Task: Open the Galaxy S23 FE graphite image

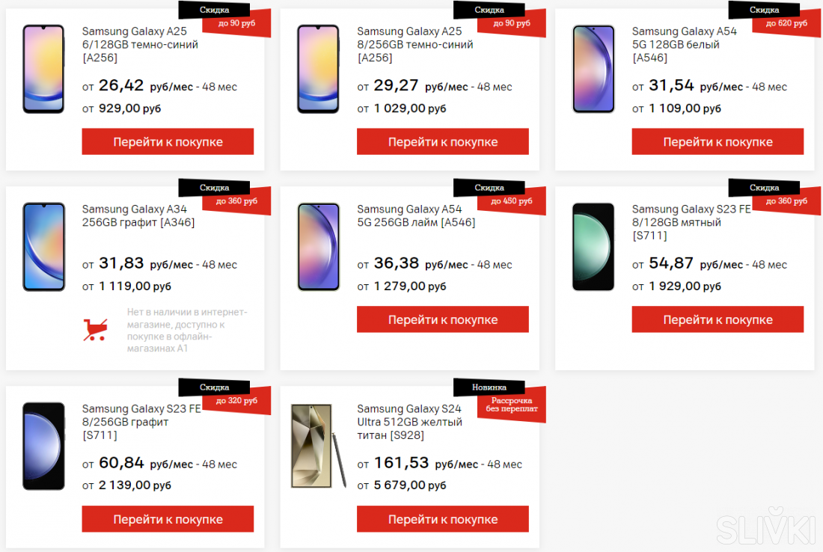Action: (x=43, y=446)
